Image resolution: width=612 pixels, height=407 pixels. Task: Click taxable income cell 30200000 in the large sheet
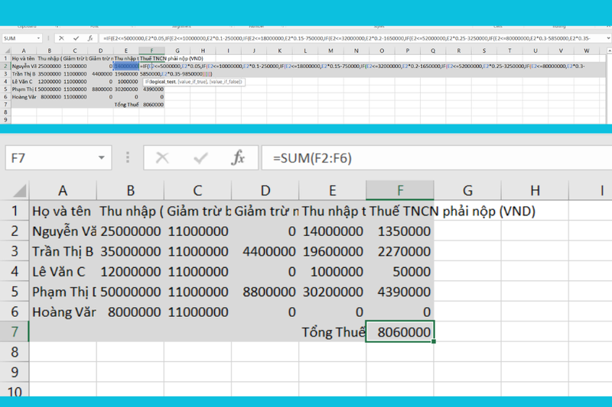click(x=332, y=292)
